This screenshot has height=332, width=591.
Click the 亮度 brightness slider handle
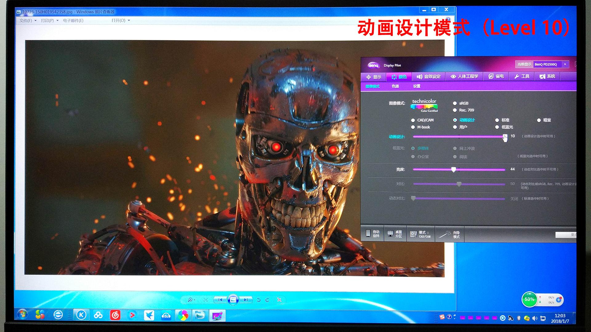[x=453, y=169]
